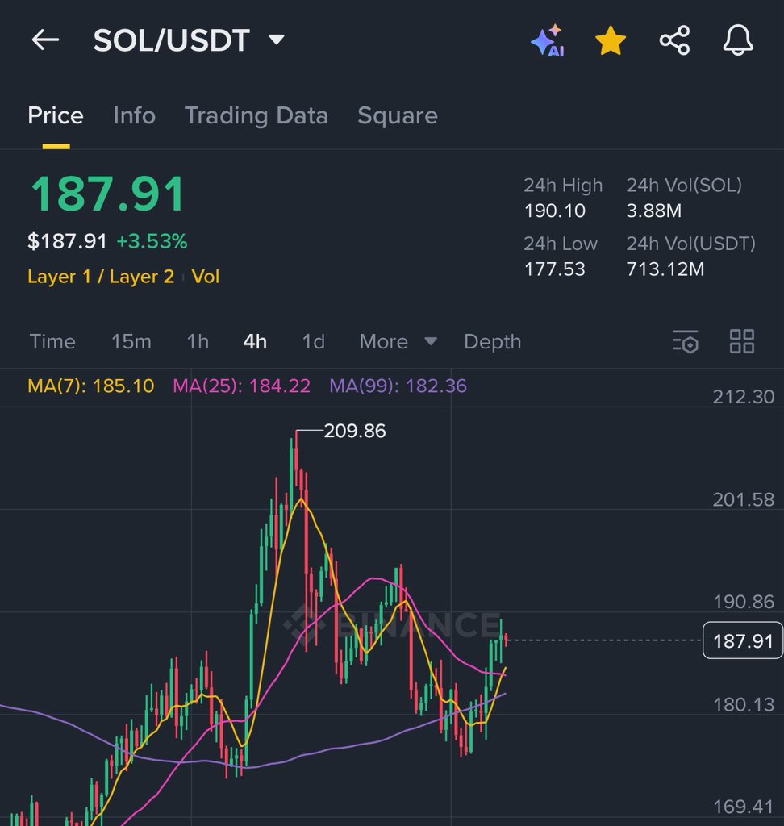This screenshot has height=826, width=784.
Task: Tap the 201.58 price axis label
Action: pos(744,499)
